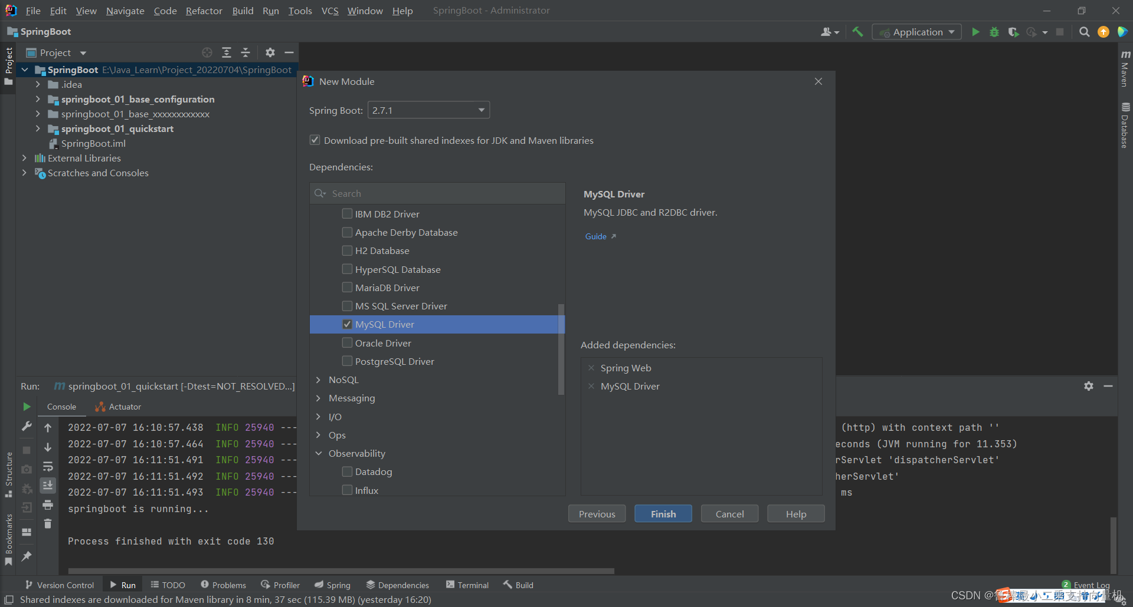
Task: Open the Spring Boot version dropdown
Action: [x=428, y=110]
